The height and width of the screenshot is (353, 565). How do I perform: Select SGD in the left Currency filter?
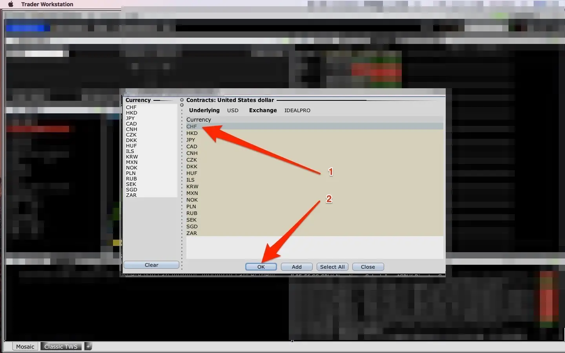point(131,190)
